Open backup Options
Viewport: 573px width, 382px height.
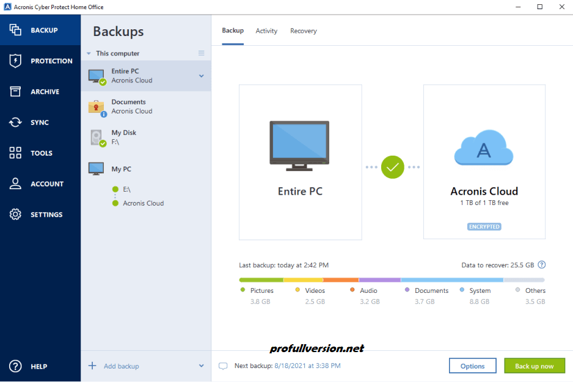tap(472, 366)
